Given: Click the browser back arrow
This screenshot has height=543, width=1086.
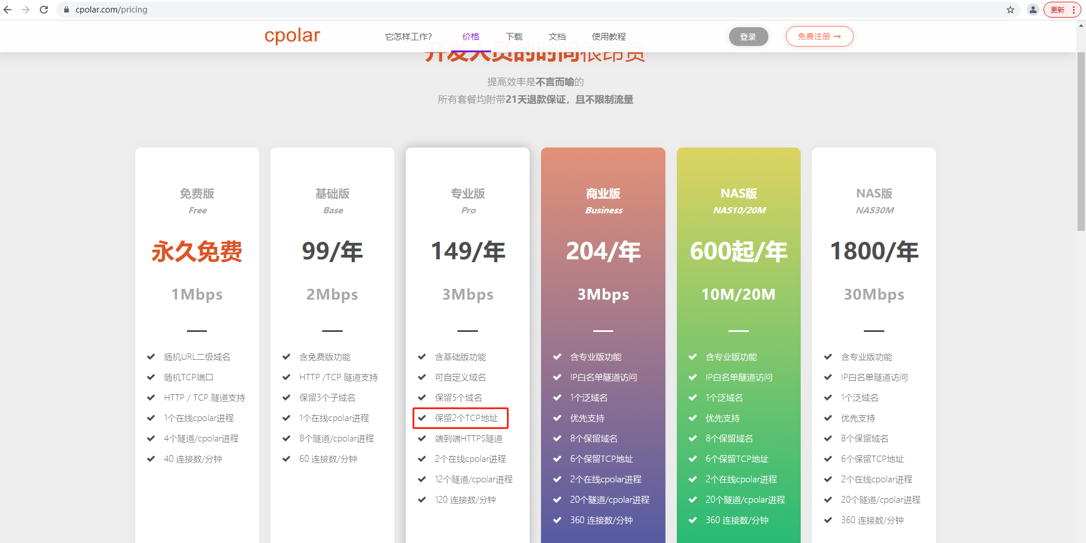Looking at the screenshot, I should pyautogui.click(x=7, y=9).
